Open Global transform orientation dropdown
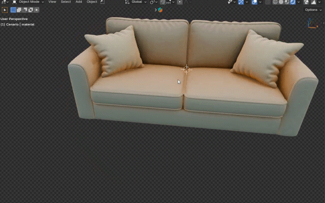Screen dimensions: 325x203 (136, 2)
